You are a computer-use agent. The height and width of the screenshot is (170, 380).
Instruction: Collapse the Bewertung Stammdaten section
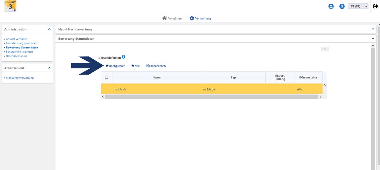click(x=373, y=38)
